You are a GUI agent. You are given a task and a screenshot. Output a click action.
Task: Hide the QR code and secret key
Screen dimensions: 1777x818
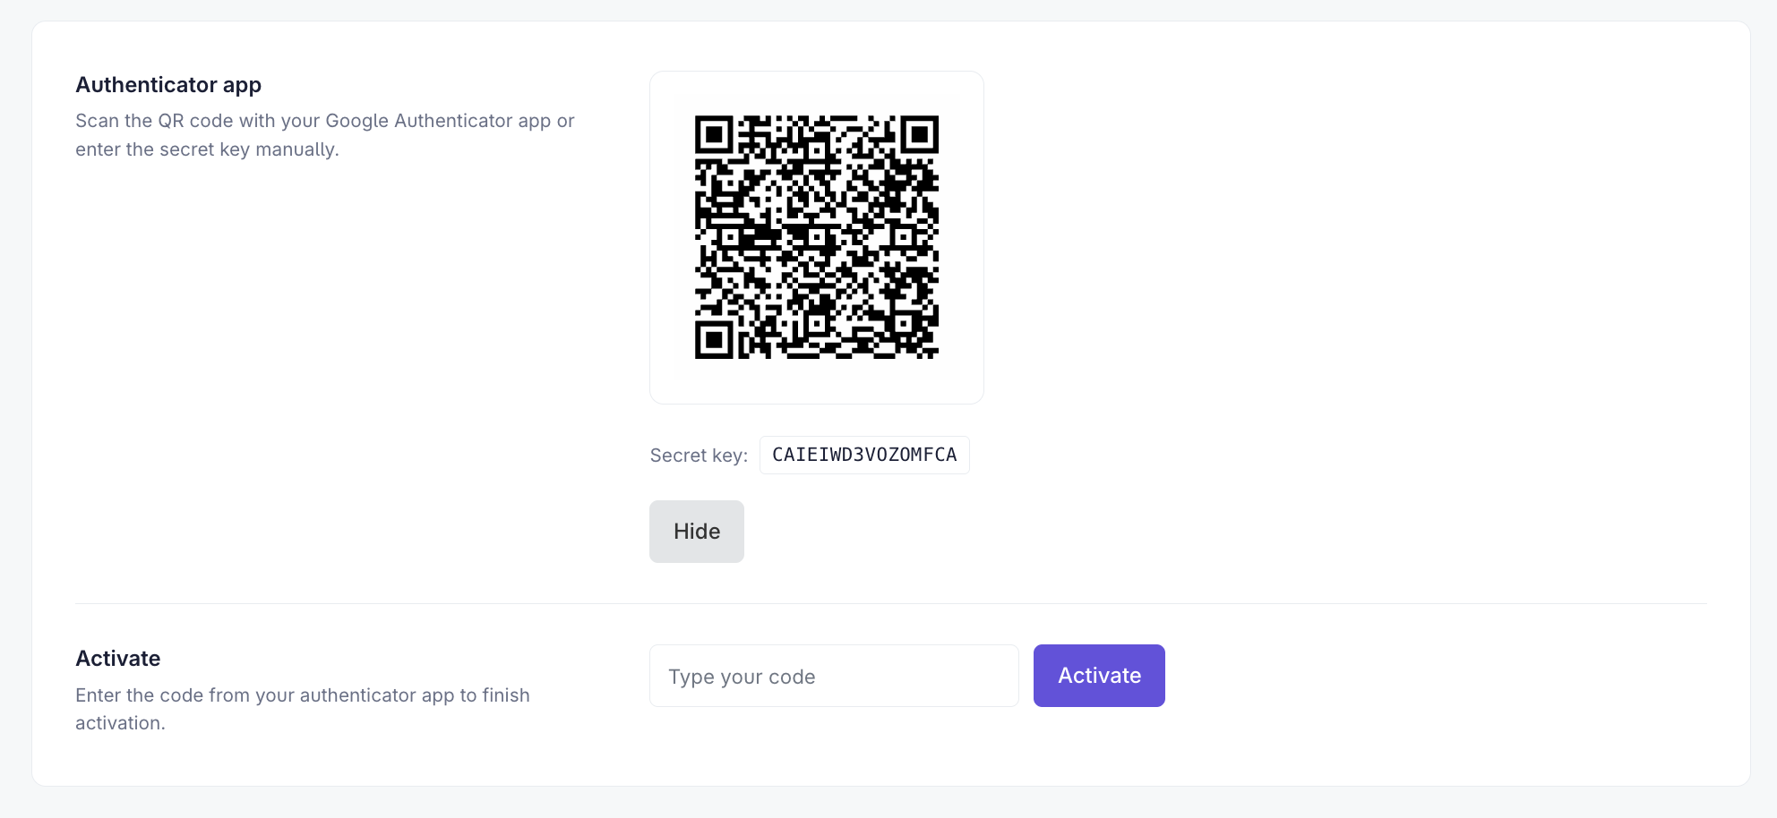(x=696, y=532)
